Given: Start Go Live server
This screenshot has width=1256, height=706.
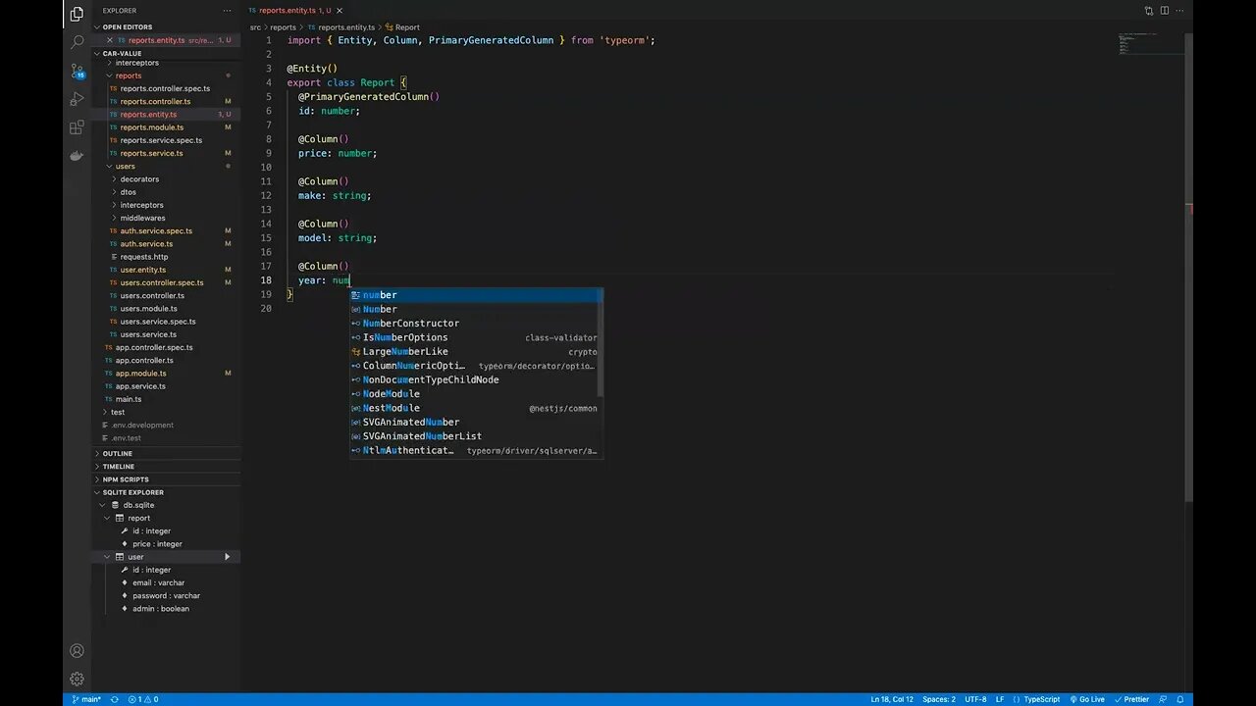Looking at the screenshot, I should click(1087, 699).
